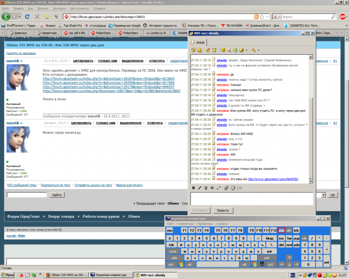Open Закладки menu in Firefox
349x279 pixels.
click(59, 8)
